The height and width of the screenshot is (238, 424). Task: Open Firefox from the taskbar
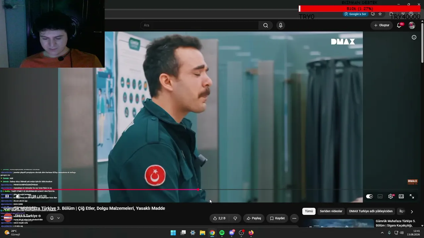[x=251, y=233]
